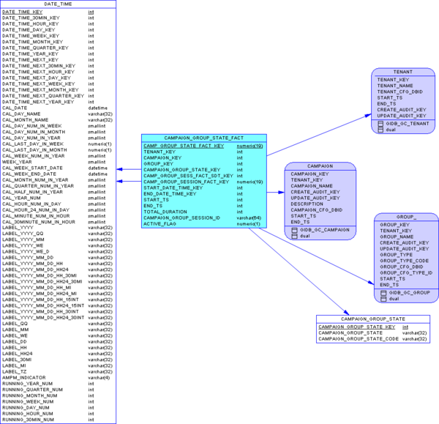Click the dual icon in GROUP_ box
439x424 pixels.
(383, 299)
